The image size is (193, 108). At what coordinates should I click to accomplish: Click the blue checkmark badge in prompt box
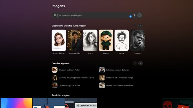coord(130,16)
